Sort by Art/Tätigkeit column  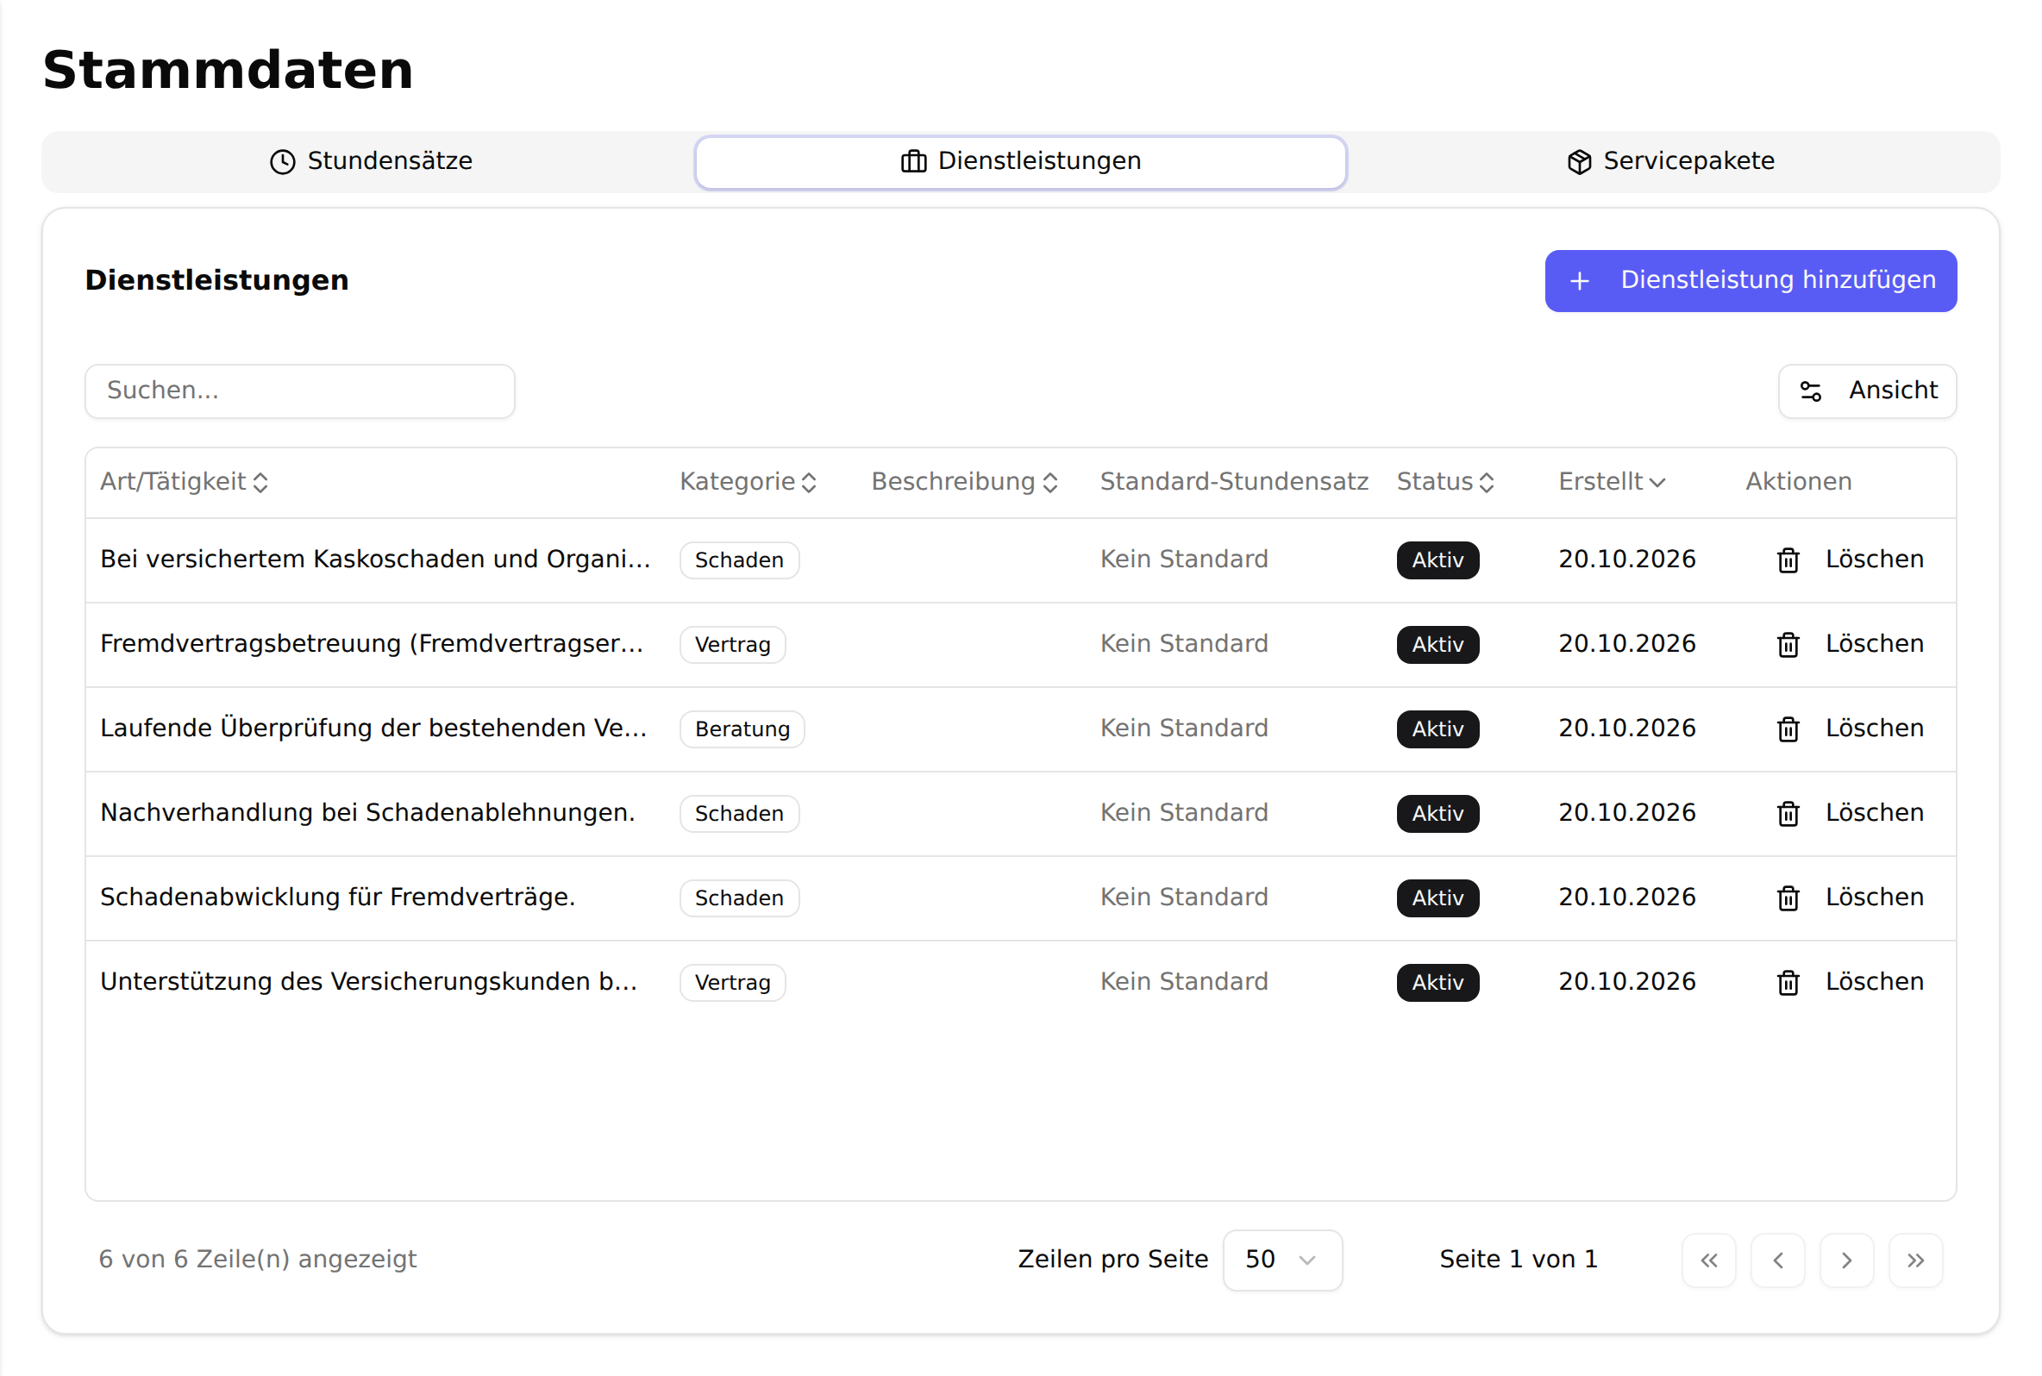point(185,482)
